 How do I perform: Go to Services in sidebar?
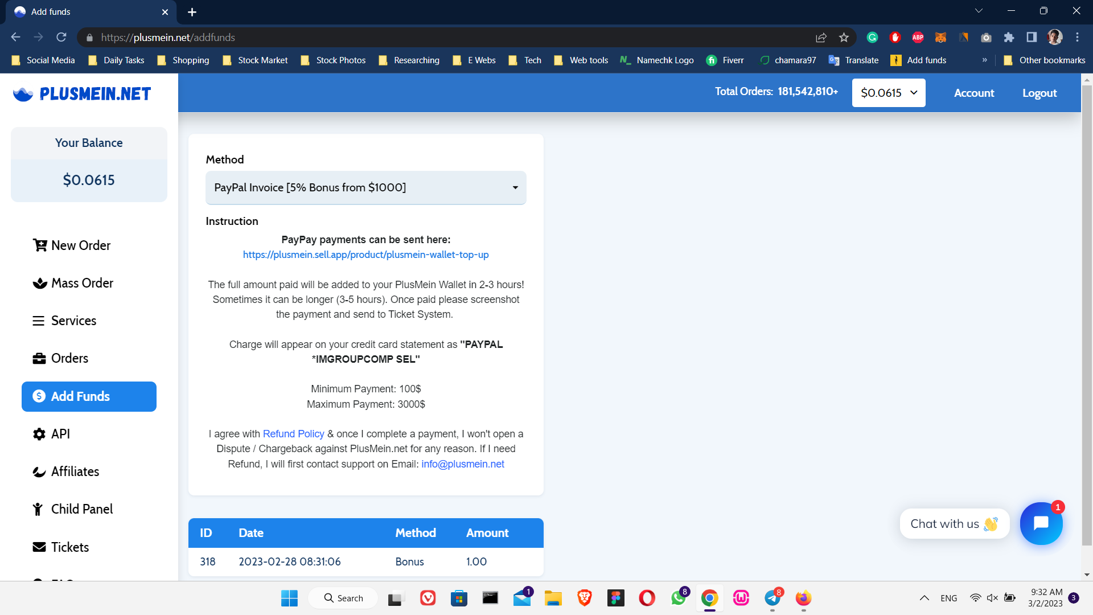(x=64, y=321)
